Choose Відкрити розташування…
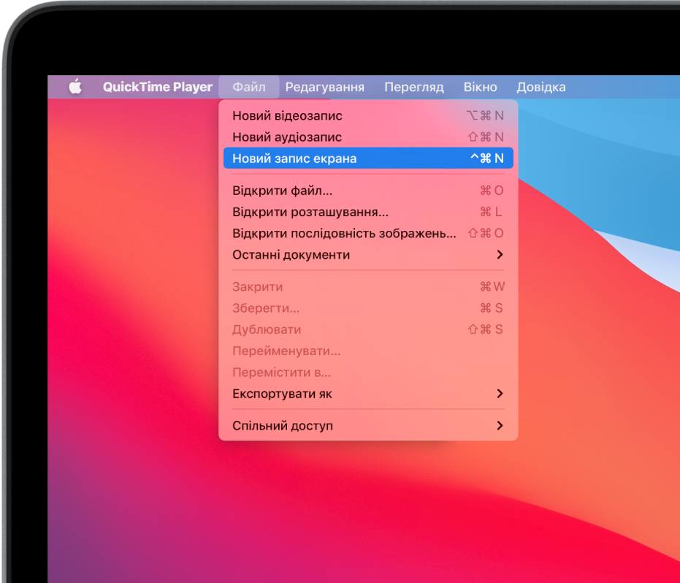 click(x=368, y=212)
